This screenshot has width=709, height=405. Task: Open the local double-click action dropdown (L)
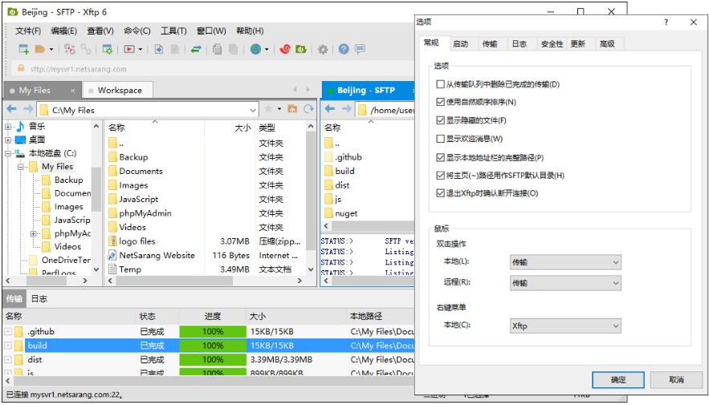coord(565,262)
